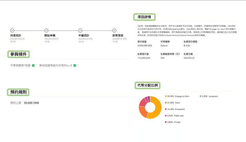
Task: Select the 項目詳情 section heading
Action: point(145,17)
